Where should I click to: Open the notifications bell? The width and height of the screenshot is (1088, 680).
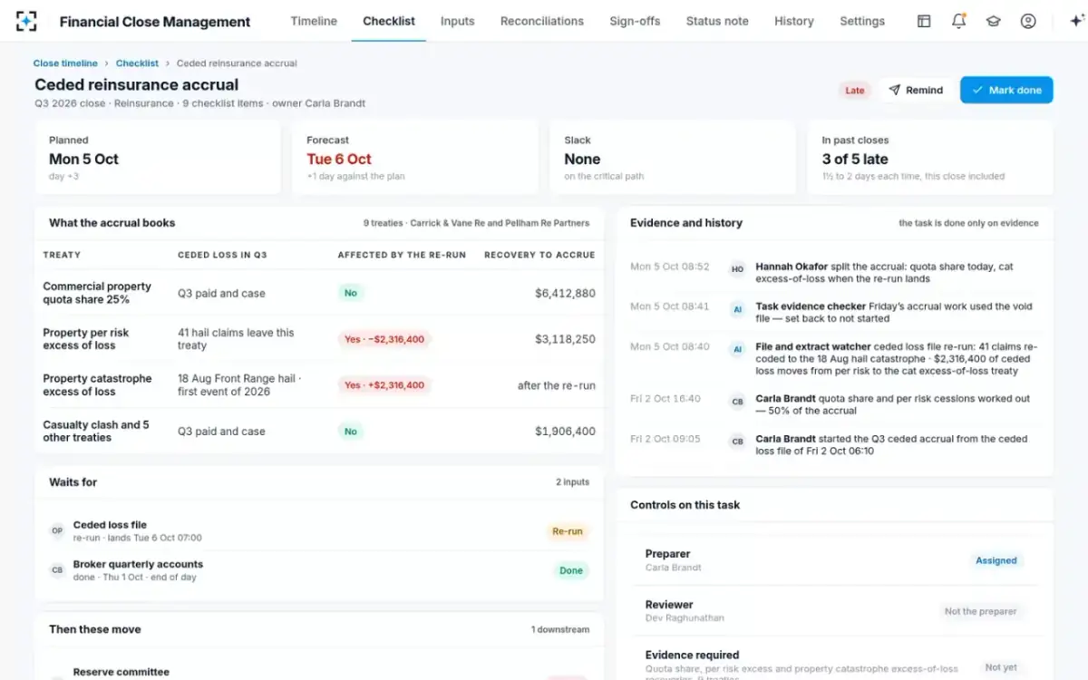point(958,21)
